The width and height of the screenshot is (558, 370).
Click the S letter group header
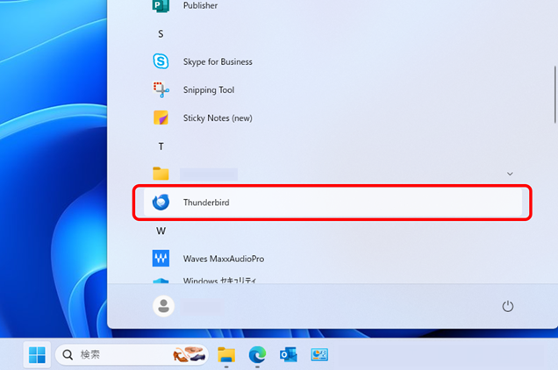pyautogui.click(x=161, y=34)
